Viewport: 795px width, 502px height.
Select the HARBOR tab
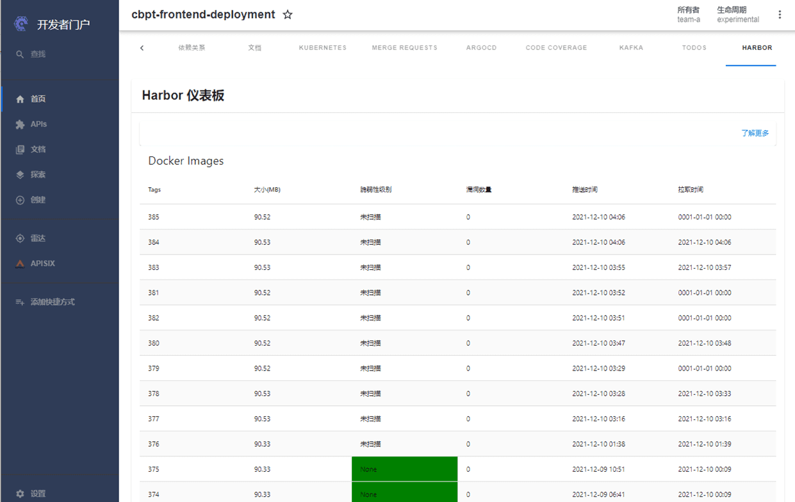point(757,48)
